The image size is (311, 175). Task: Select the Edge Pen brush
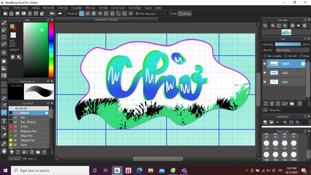(x=29, y=136)
